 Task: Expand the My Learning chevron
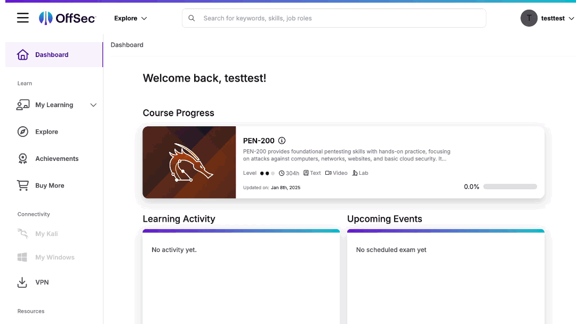tap(93, 105)
